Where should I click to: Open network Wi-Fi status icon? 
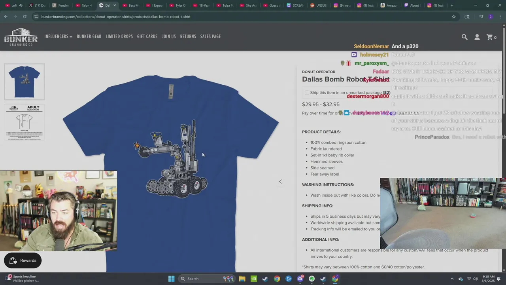[x=469, y=279]
